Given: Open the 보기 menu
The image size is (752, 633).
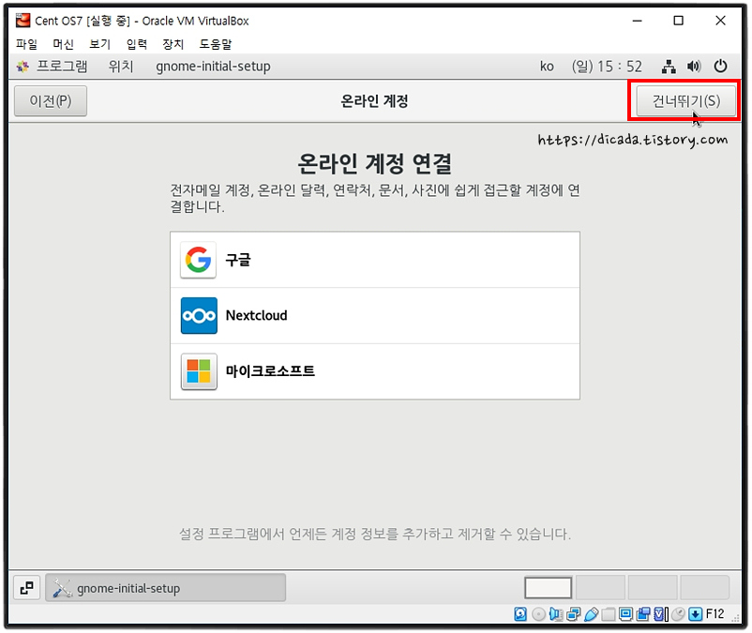Looking at the screenshot, I should click(x=99, y=44).
